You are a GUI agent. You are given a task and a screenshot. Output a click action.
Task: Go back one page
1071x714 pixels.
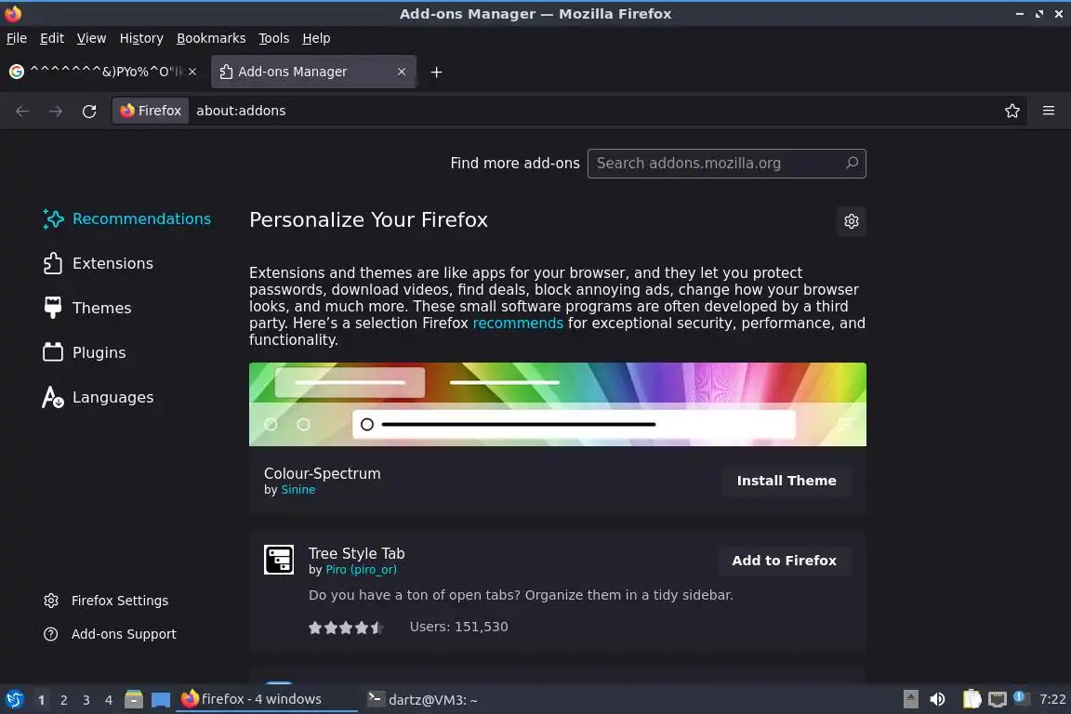(22, 111)
